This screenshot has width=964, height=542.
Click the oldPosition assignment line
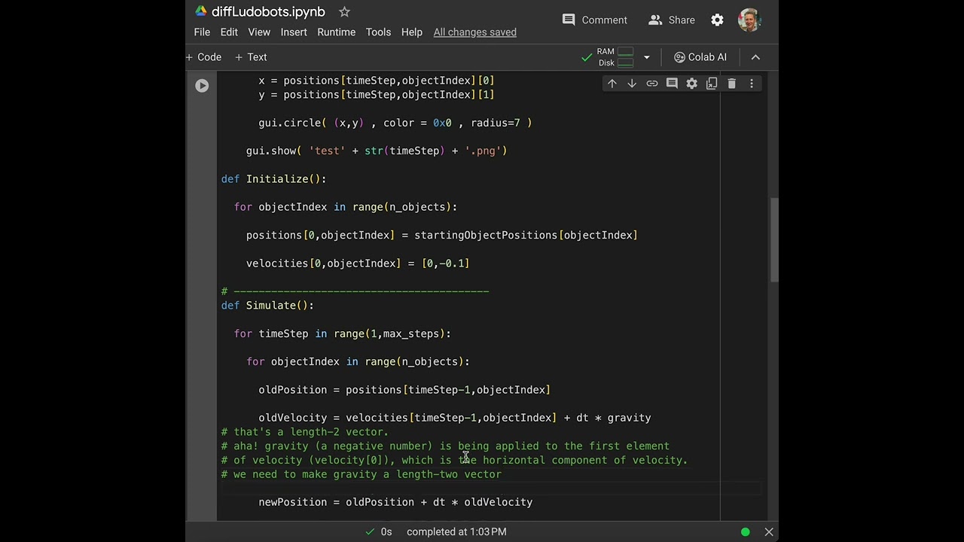[404, 390]
